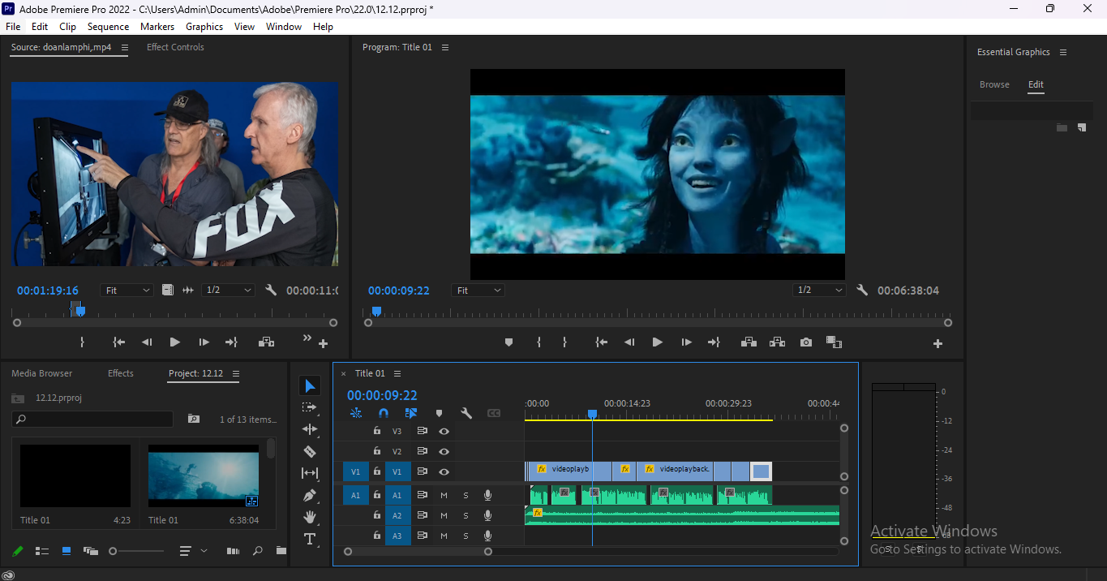Viewport: 1107px width, 581px height.
Task: Open Title 01 timeline panel menu
Action: tap(397, 373)
